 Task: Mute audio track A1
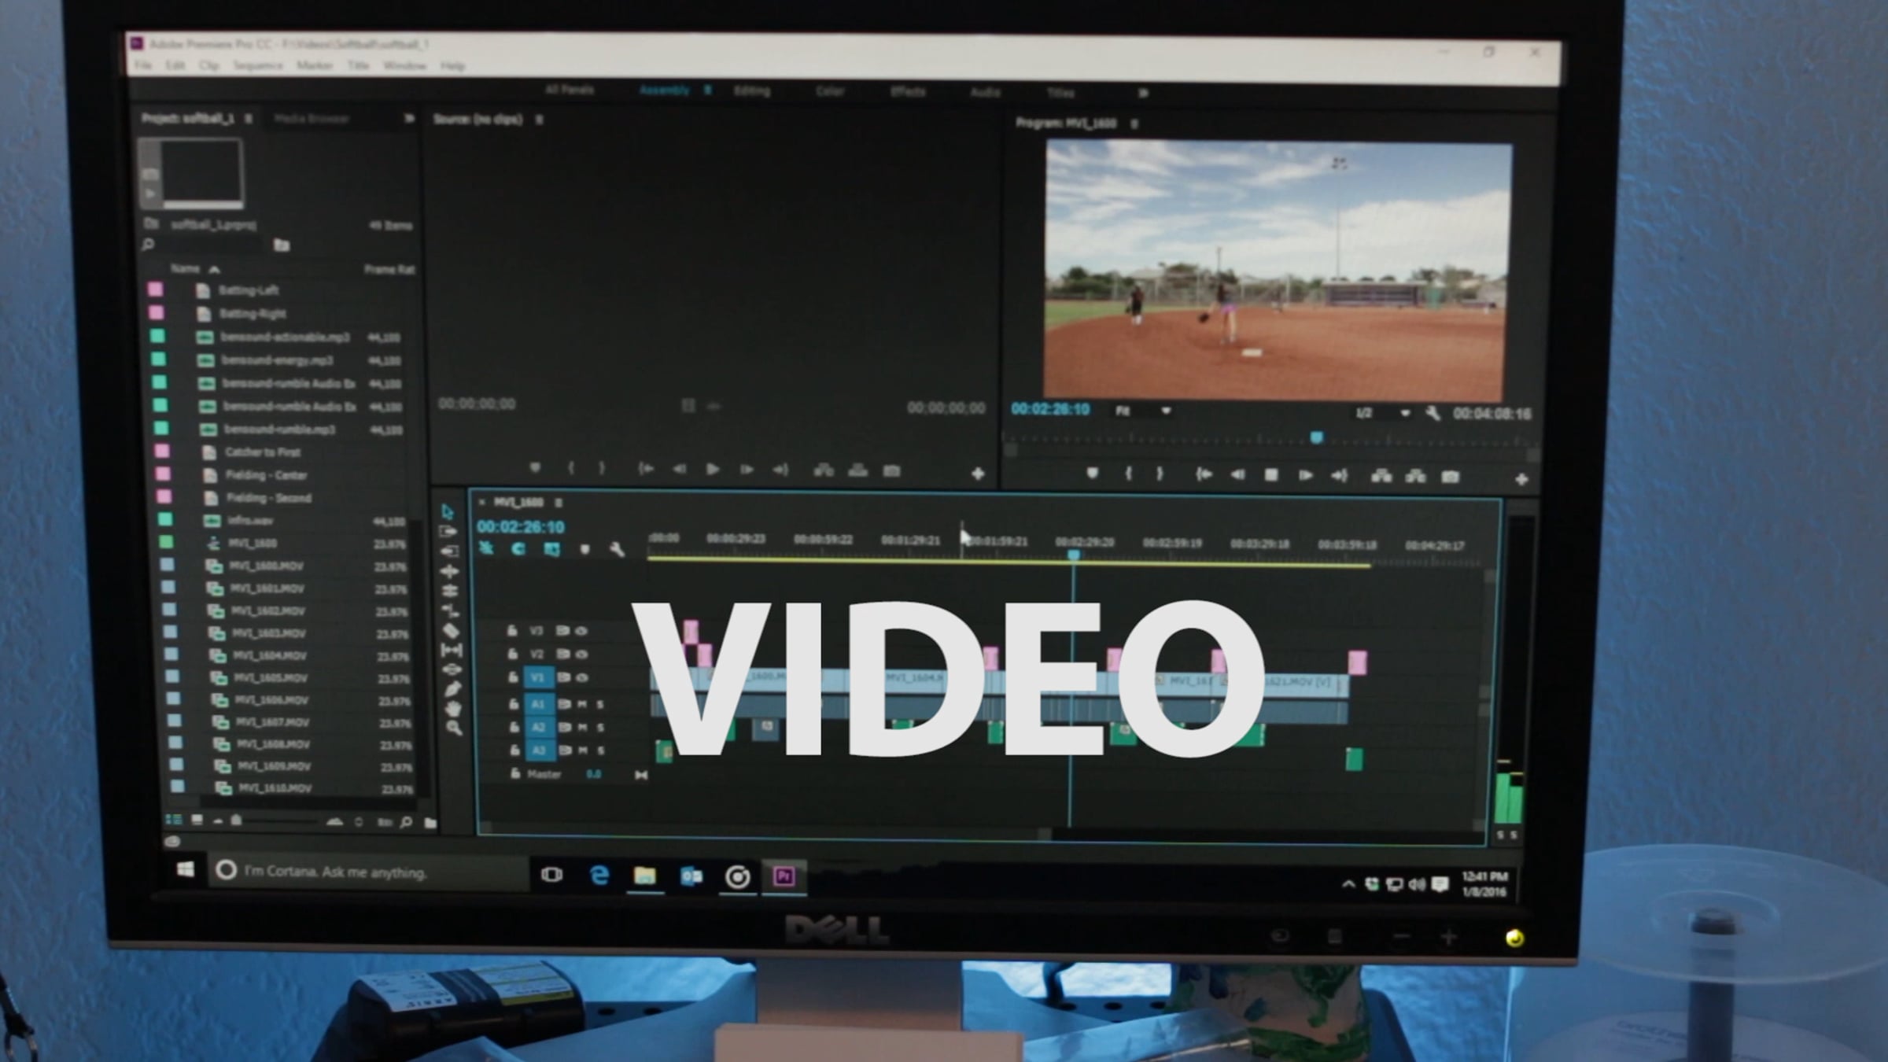coord(582,704)
